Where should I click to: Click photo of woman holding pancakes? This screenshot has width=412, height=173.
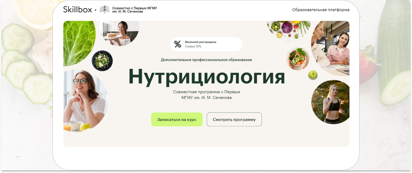coord(119,33)
